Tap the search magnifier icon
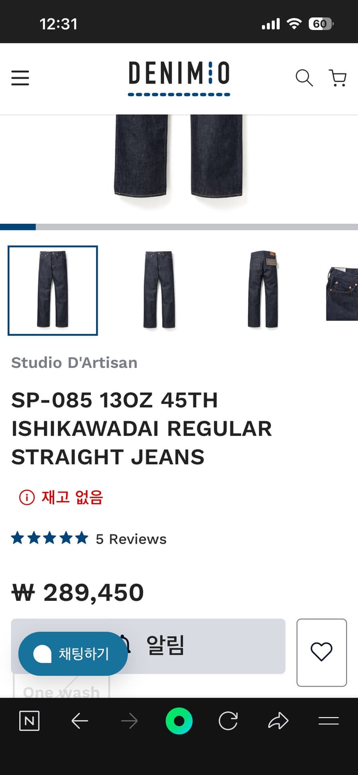 click(x=304, y=78)
